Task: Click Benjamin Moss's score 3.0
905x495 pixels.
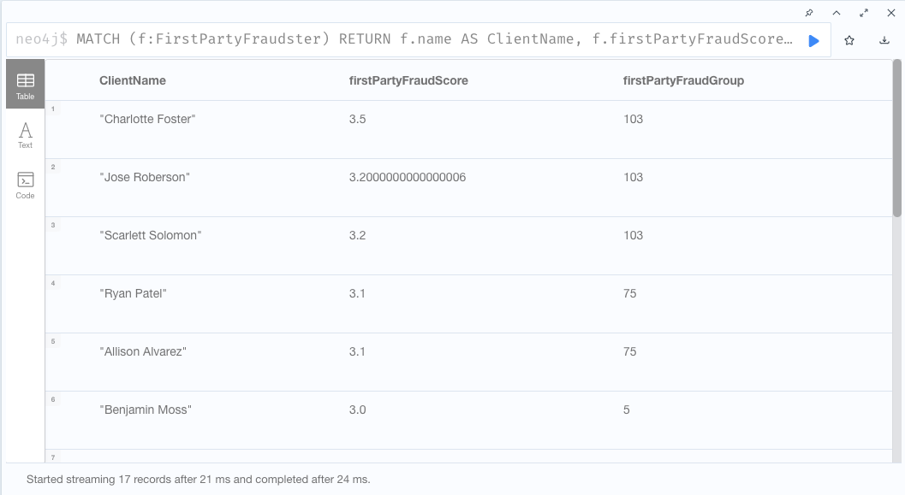Action: (357, 410)
